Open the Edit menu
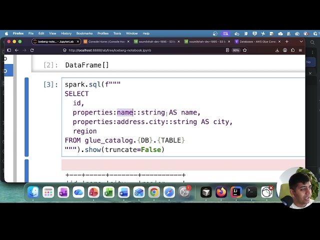 click(x=41, y=33)
